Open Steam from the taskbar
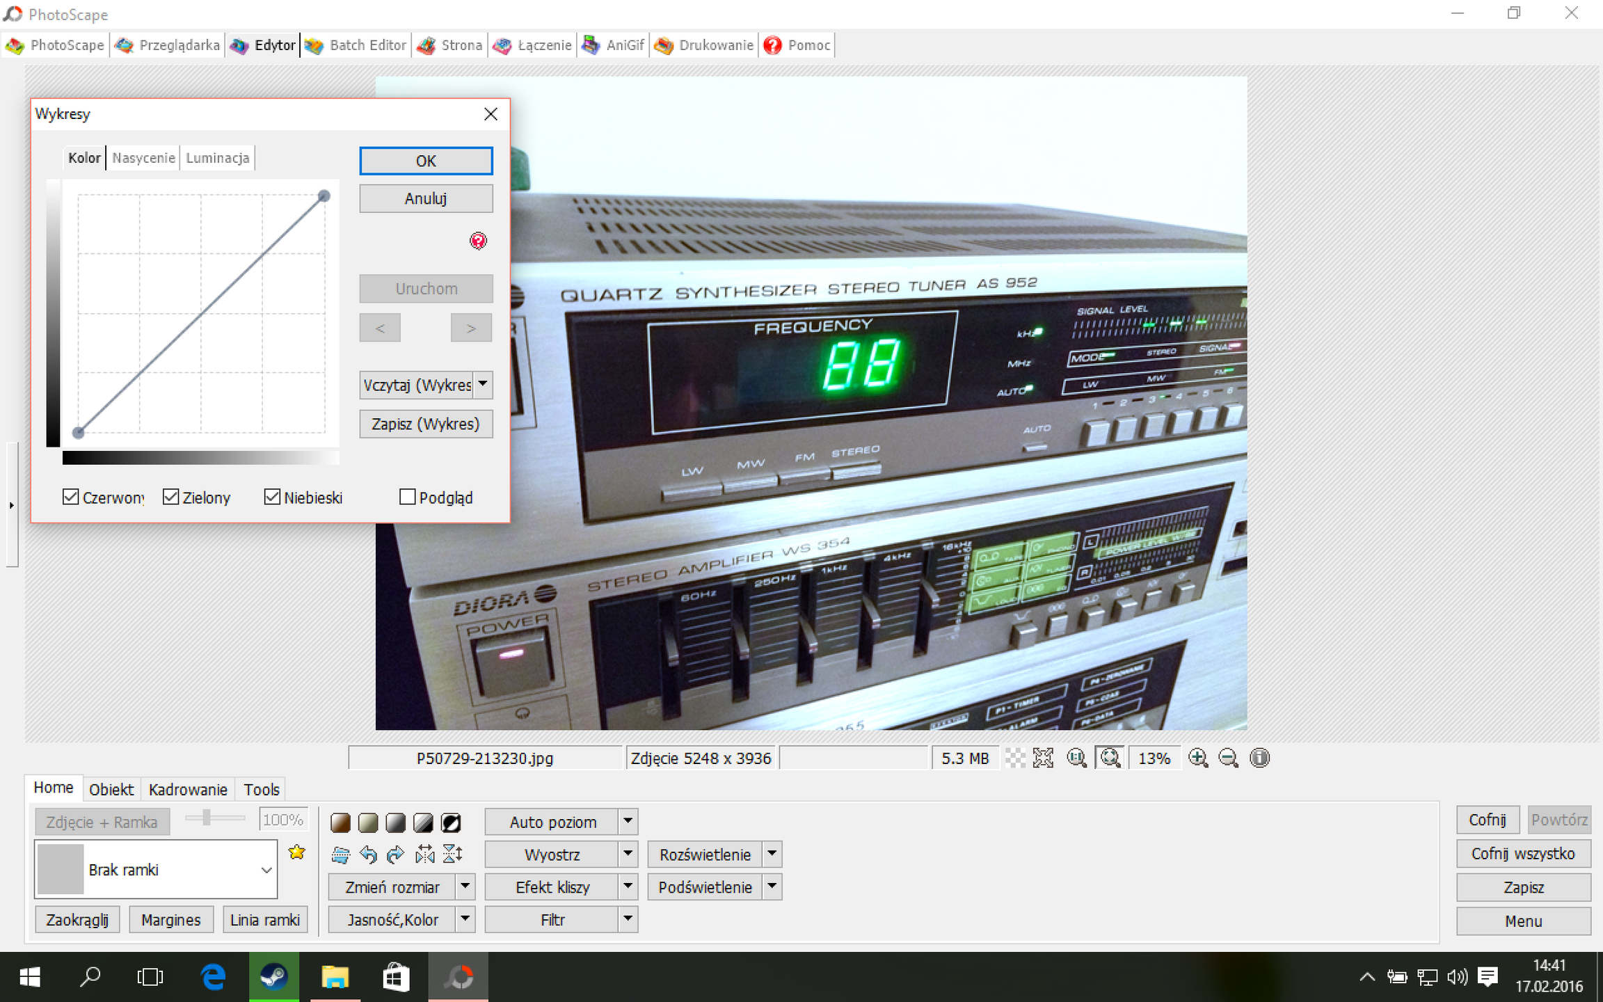Viewport: 1603px width, 1002px height. pos(274,977)
